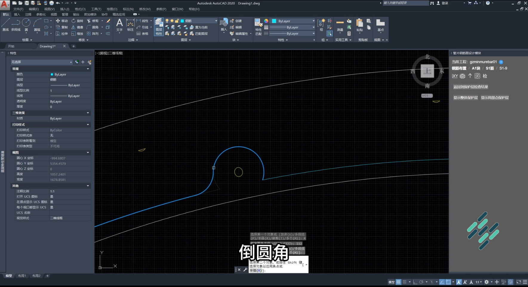This screenshot has width=528, height=287.
Task: Switch to the 开始 document tab
Action: 11,46
